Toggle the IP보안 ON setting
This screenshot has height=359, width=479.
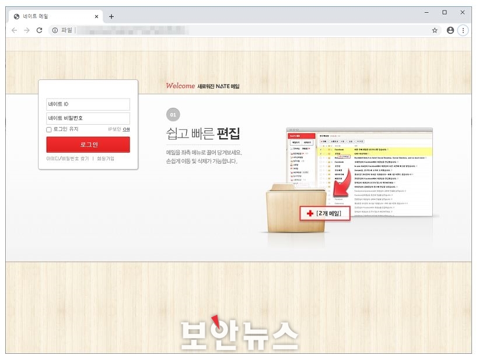pyautogui.click(x=126, y=129)
